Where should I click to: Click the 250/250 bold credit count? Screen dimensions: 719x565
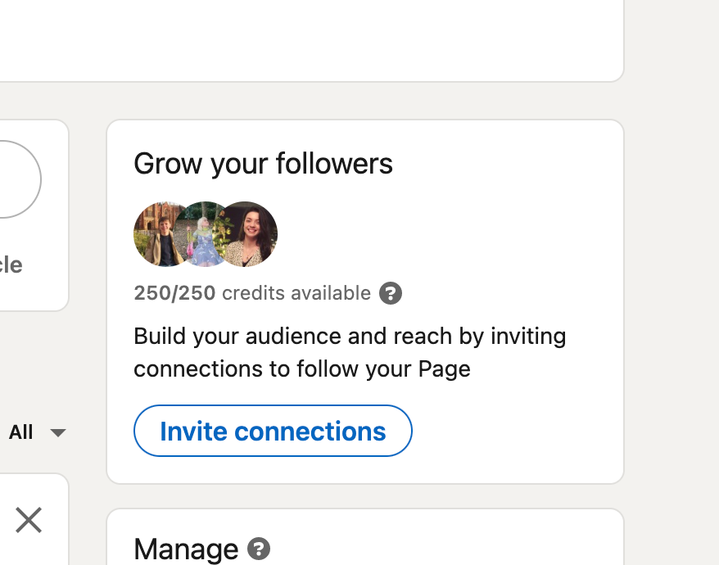click(174, 293)
